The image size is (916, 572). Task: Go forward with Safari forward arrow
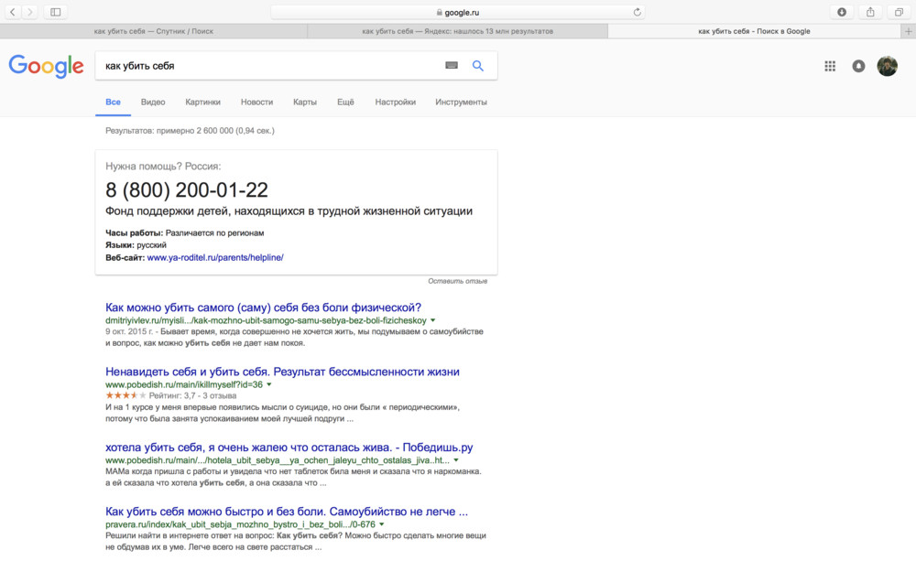pos(29,12)
